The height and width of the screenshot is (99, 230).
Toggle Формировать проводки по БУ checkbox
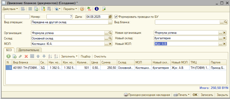[116, 17]
